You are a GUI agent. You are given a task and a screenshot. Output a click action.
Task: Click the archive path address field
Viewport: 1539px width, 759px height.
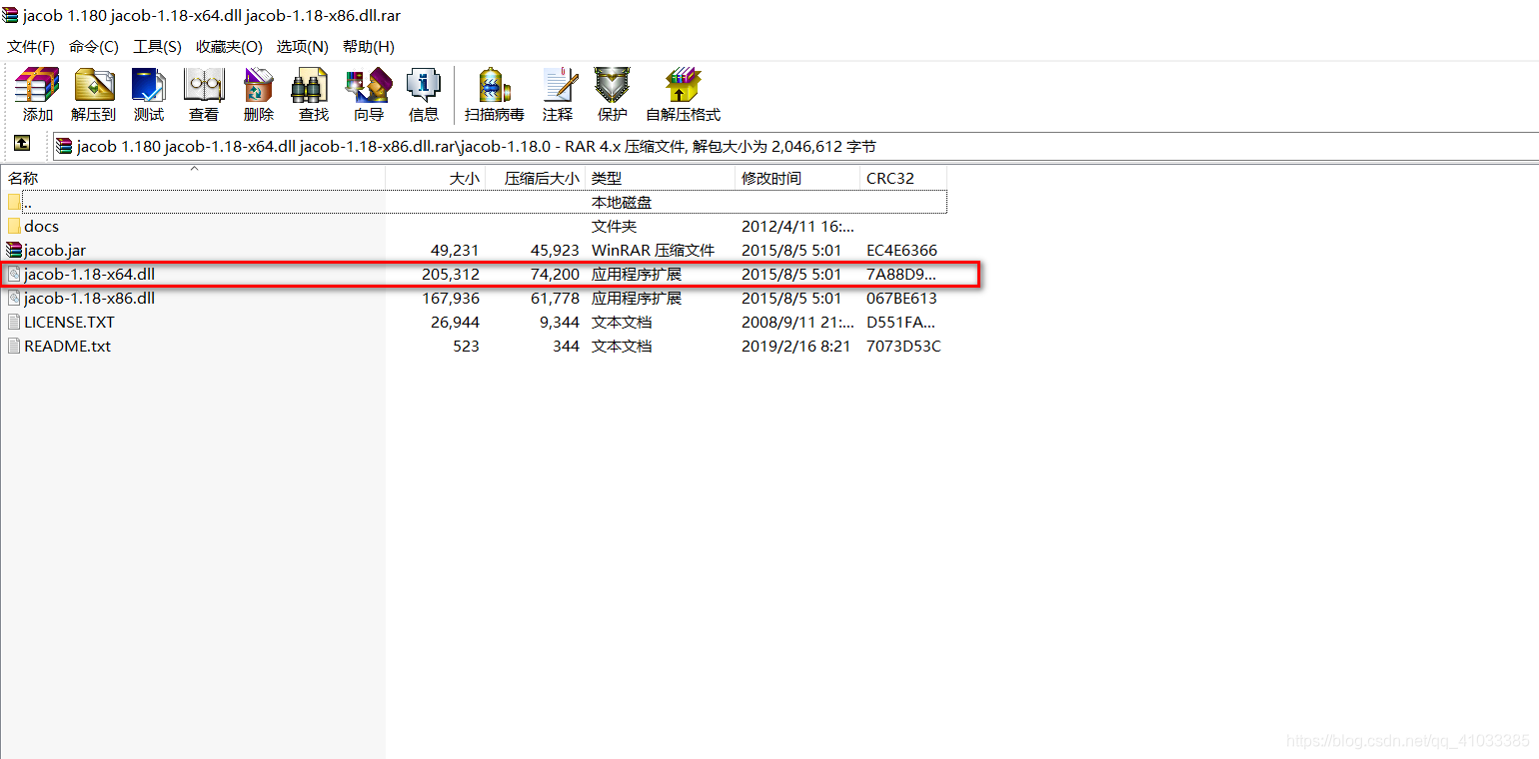795,146
